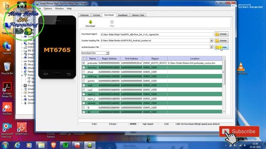Image resolution: width=266 pixels, height=149 pixels.
Task: Click the Apowersoft Free Screen Recorder icon
Action: (7, 130)
